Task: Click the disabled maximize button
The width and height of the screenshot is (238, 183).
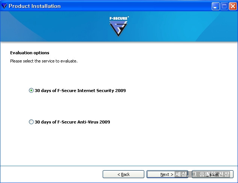Action: pos(224,6)
